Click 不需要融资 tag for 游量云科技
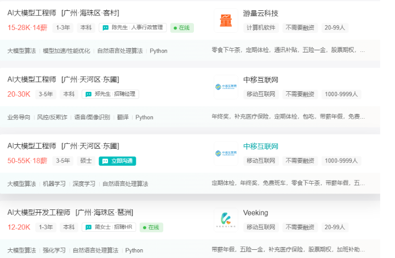Image resolution: width=395 pixels, height=258 pixels. coord(300,28)
